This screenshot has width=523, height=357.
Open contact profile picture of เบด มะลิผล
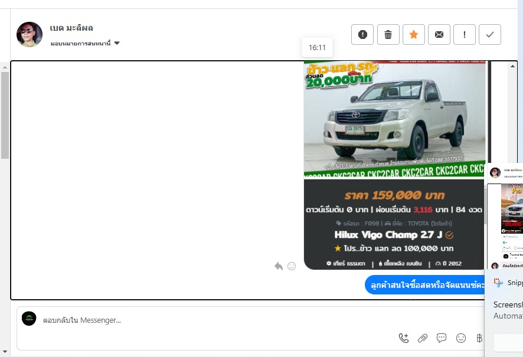pyautogui.click(x=30, y=34)
